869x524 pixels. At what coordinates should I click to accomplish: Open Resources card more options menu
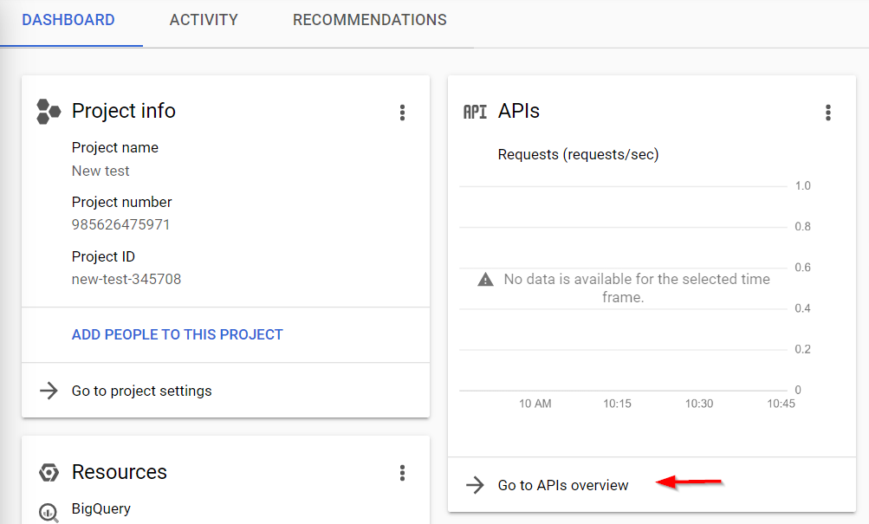click(402, 473)
